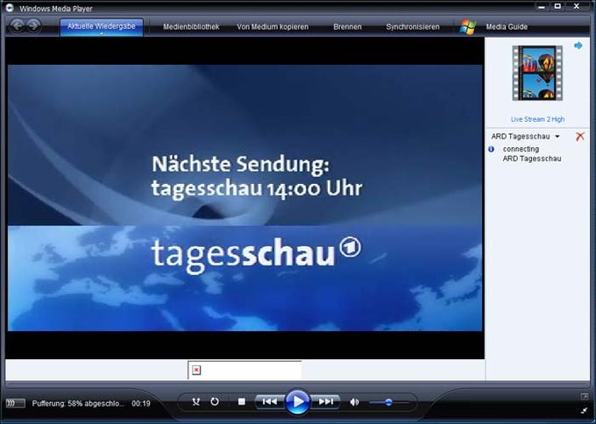
Task: Open the Media Guide tab
Action: tap(507, 27)
